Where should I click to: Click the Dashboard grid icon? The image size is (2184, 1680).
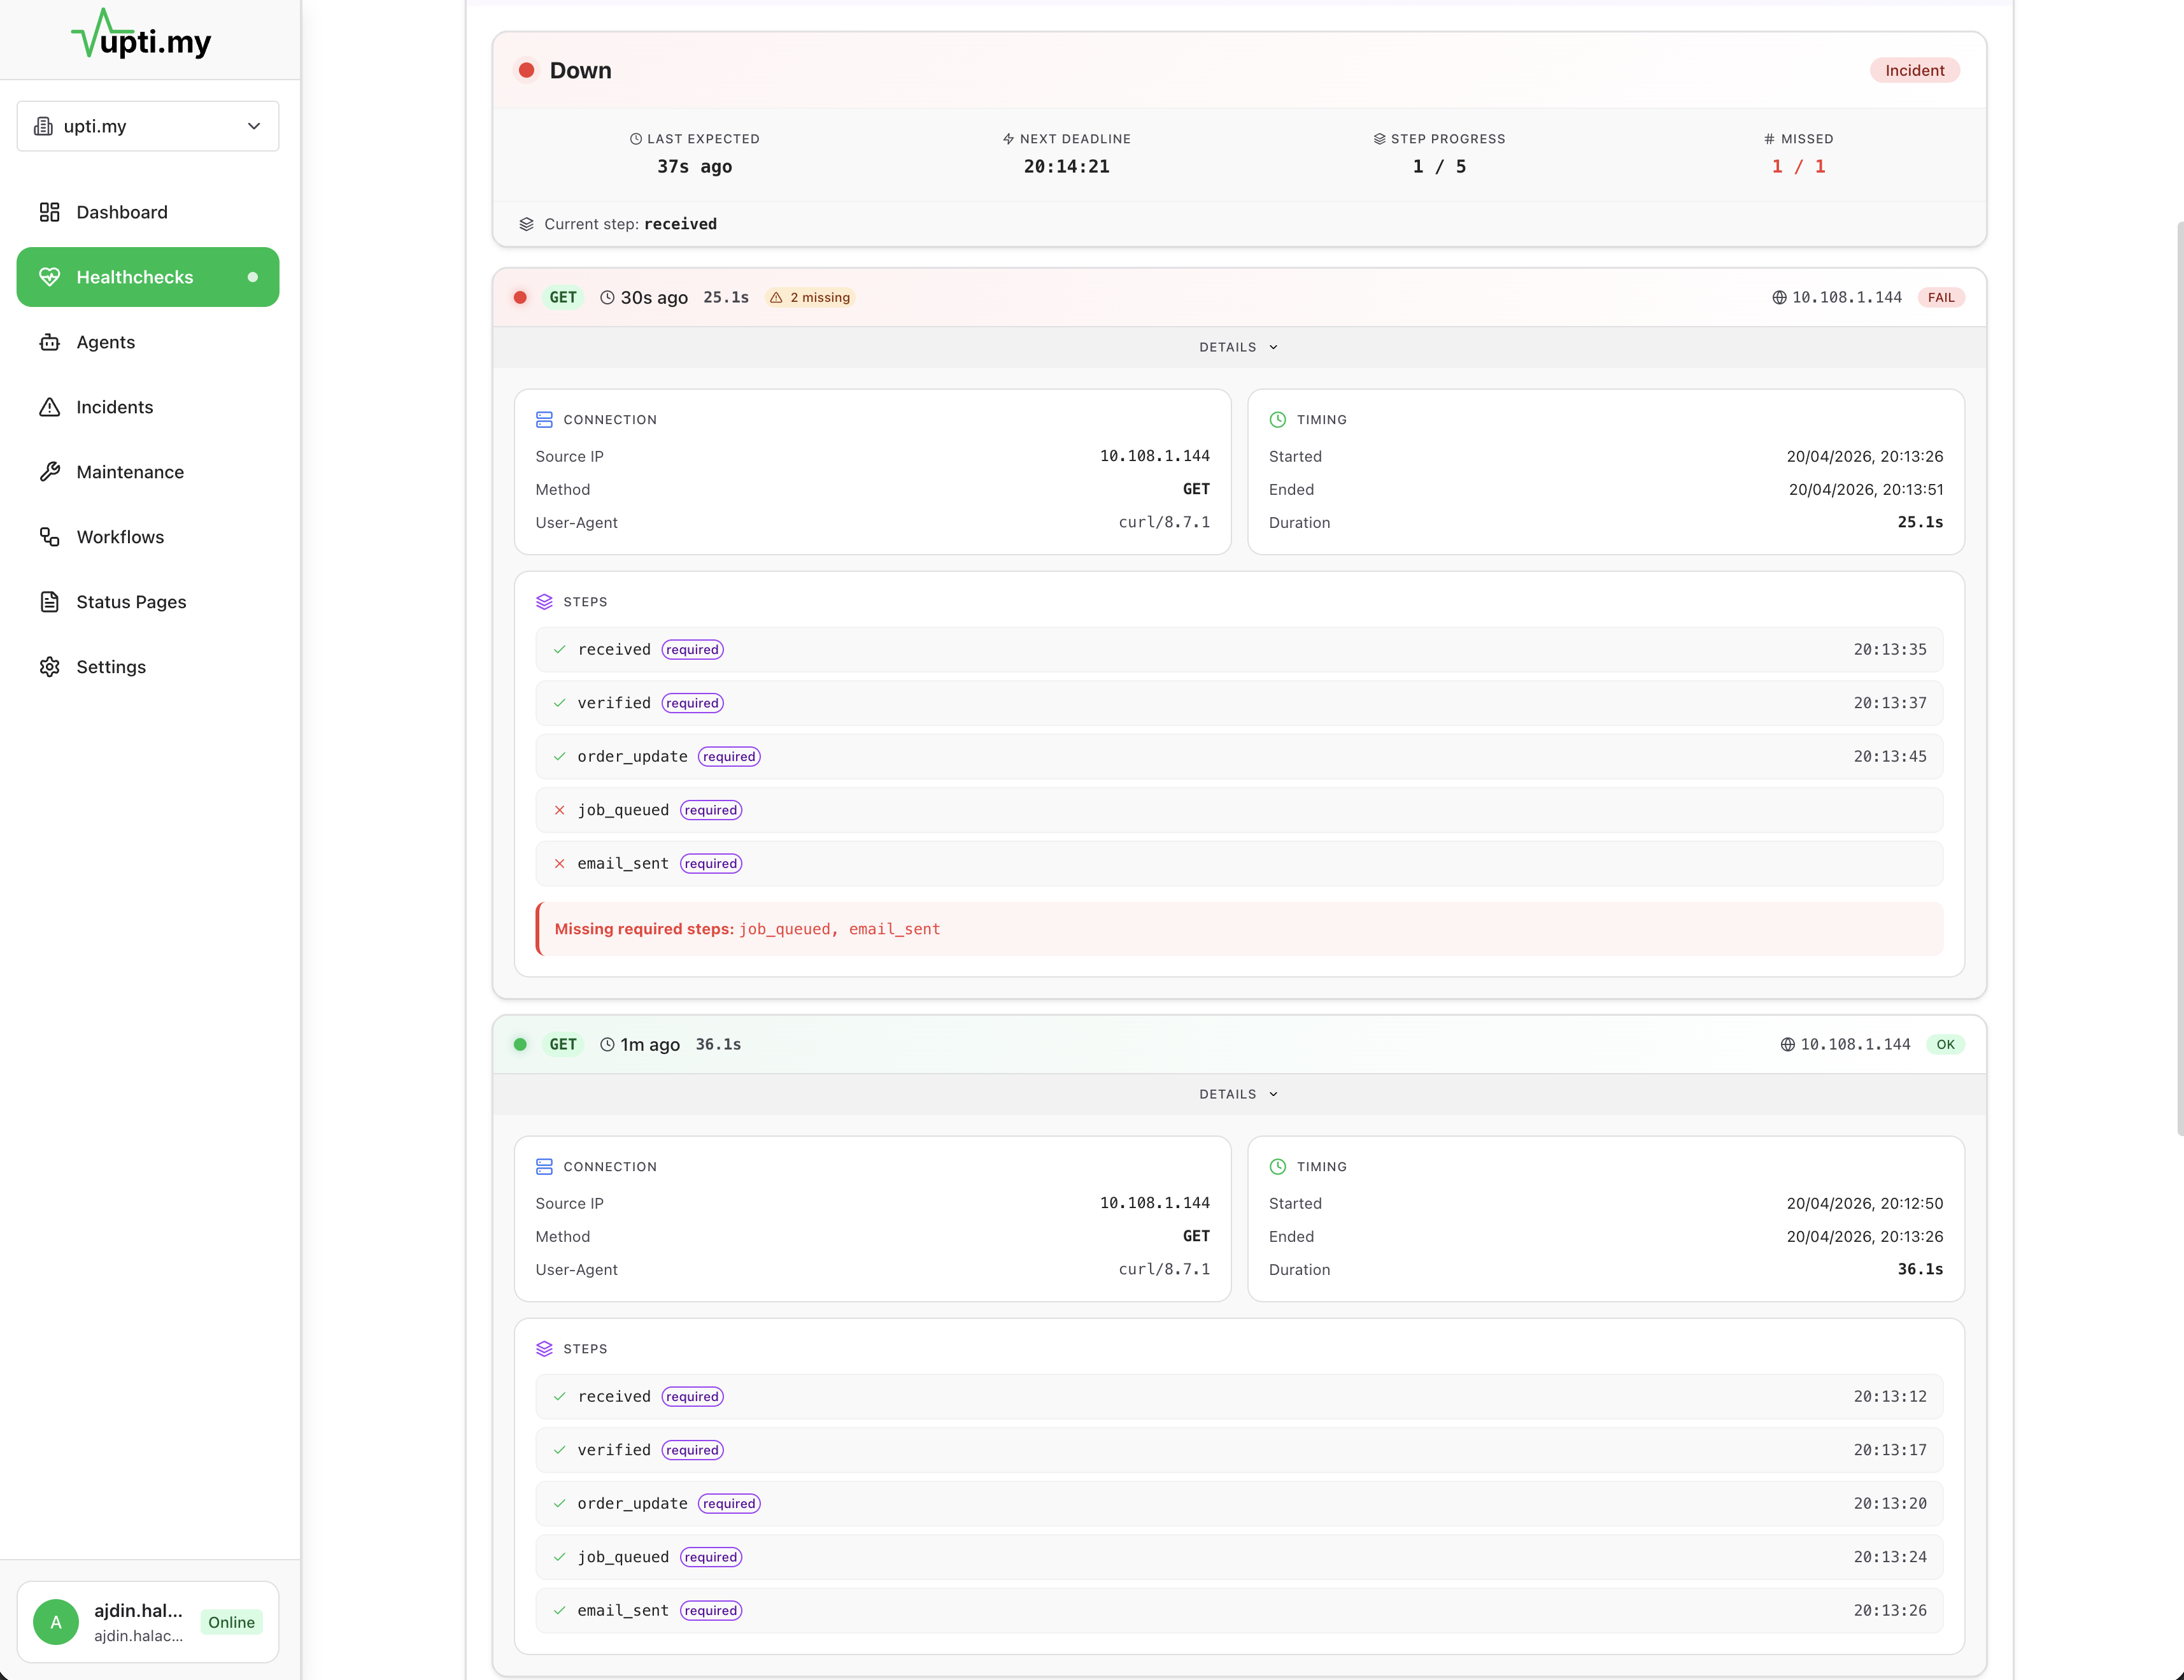pos(50,212)
